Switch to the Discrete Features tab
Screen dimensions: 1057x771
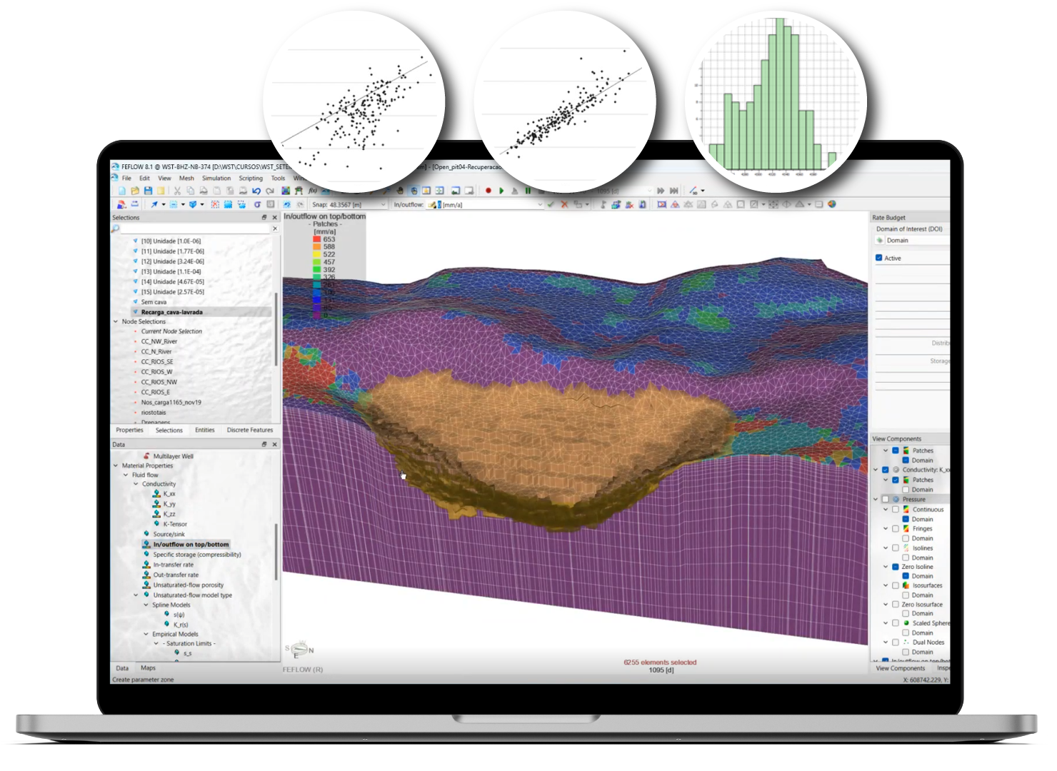(250, 430)
